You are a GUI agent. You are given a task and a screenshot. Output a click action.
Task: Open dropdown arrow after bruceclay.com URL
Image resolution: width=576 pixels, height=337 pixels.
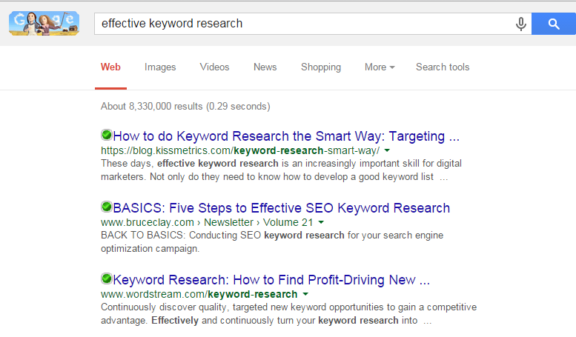[321, 222]
